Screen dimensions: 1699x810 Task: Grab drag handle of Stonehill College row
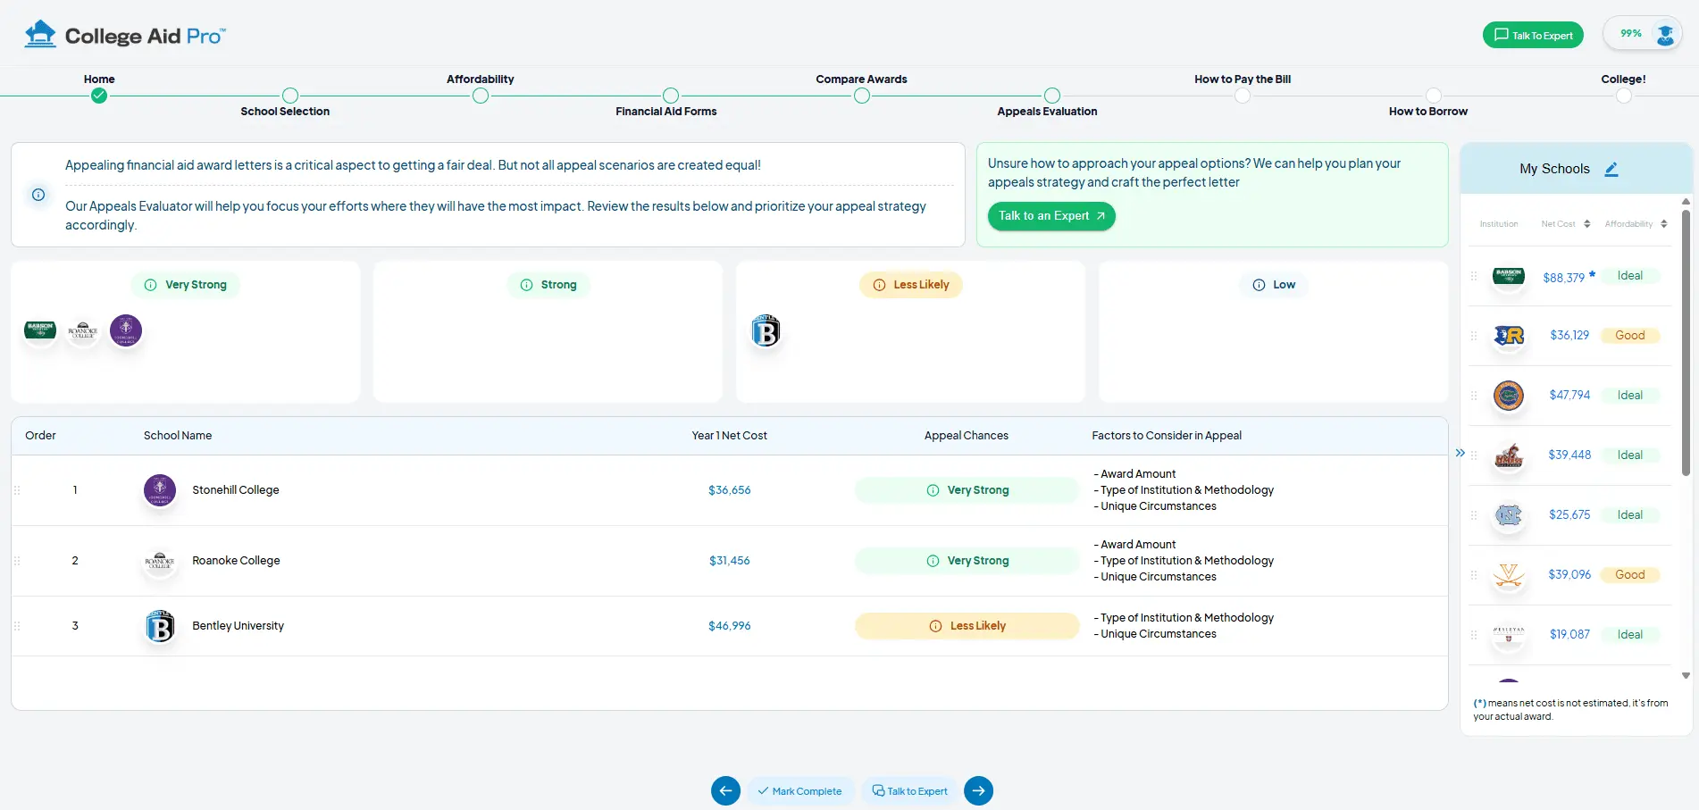pos(17,490)
